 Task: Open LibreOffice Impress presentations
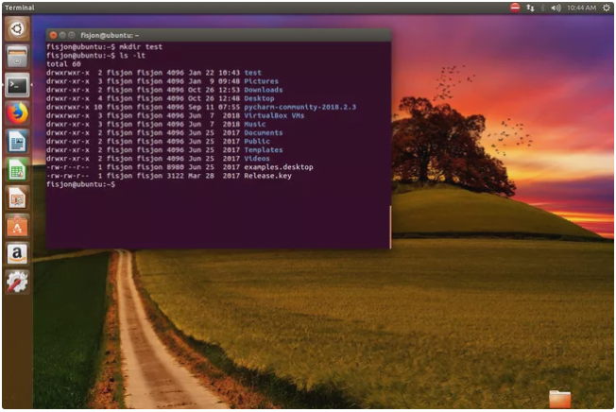(x=17, y=198)
